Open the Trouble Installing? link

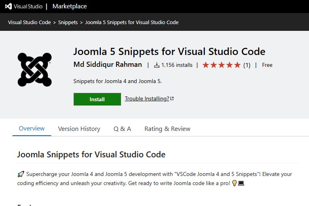(x=147, y=98)
